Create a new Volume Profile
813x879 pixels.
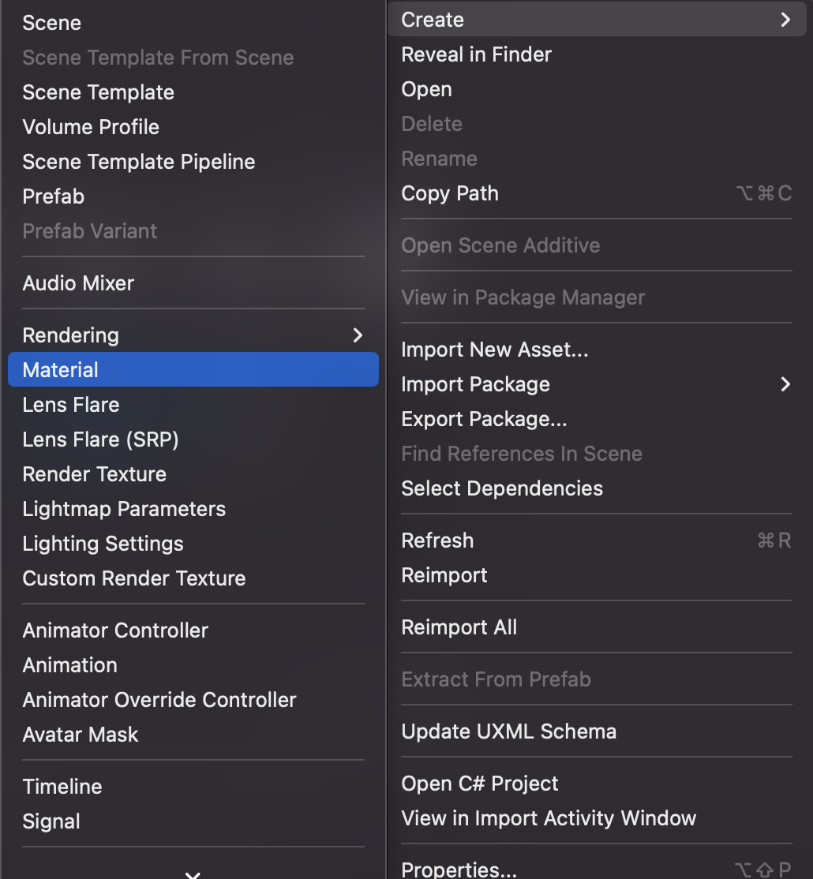click(x=91, y=127)
